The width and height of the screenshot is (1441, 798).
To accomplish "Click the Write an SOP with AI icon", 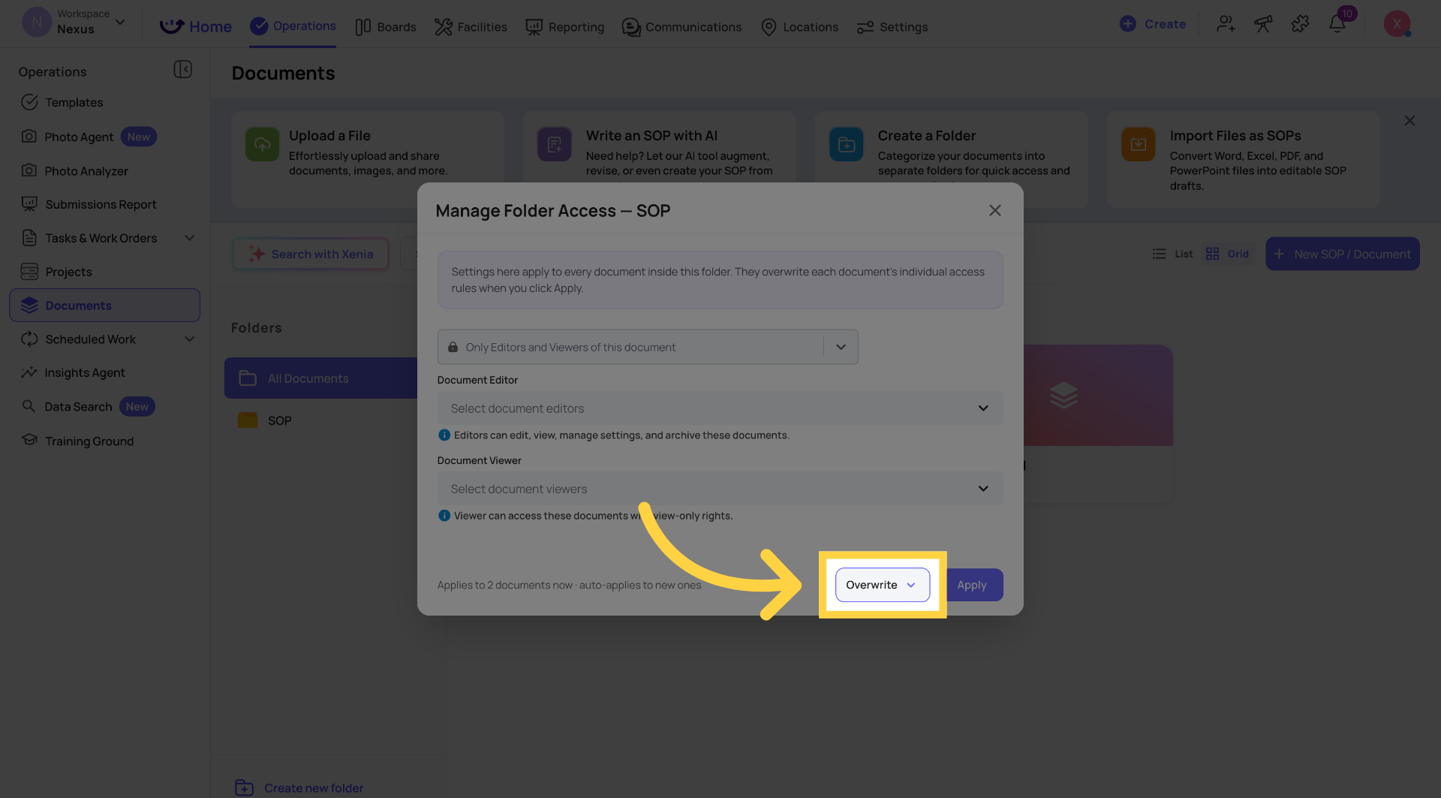I will click(x=554, y=144).
